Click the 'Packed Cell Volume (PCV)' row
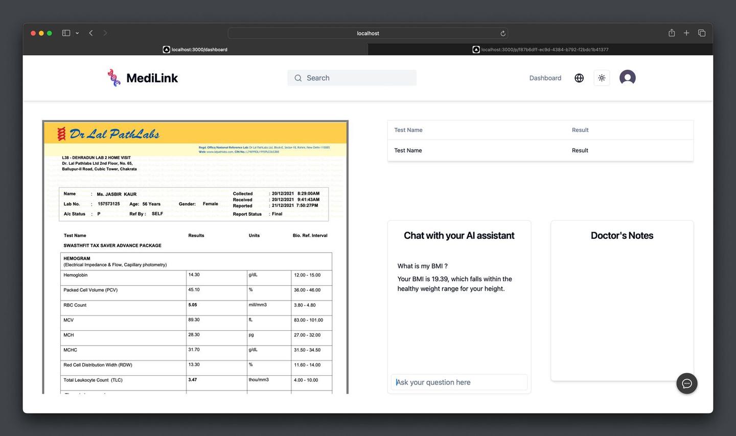 pos(196,293)
